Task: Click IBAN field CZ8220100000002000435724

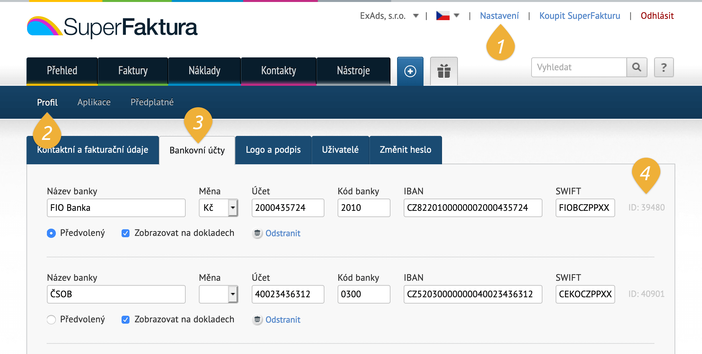Action: tap(473, 208)
